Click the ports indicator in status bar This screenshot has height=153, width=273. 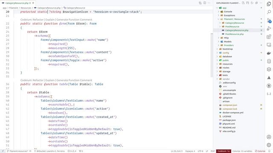(81, 151)
